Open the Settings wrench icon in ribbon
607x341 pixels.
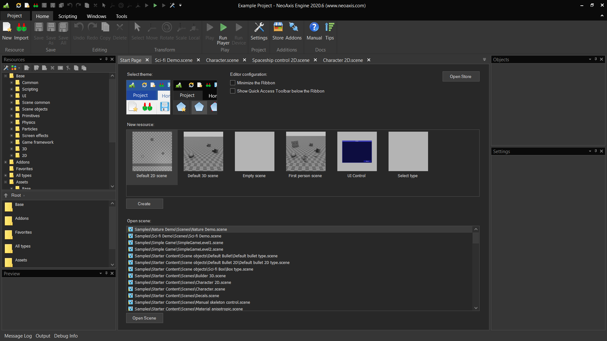pyautogui.click(x=259, y=28)
